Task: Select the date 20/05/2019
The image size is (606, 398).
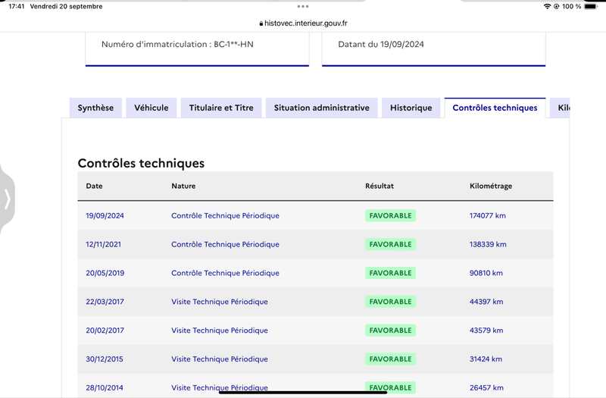Action: (x=105, y=273)
